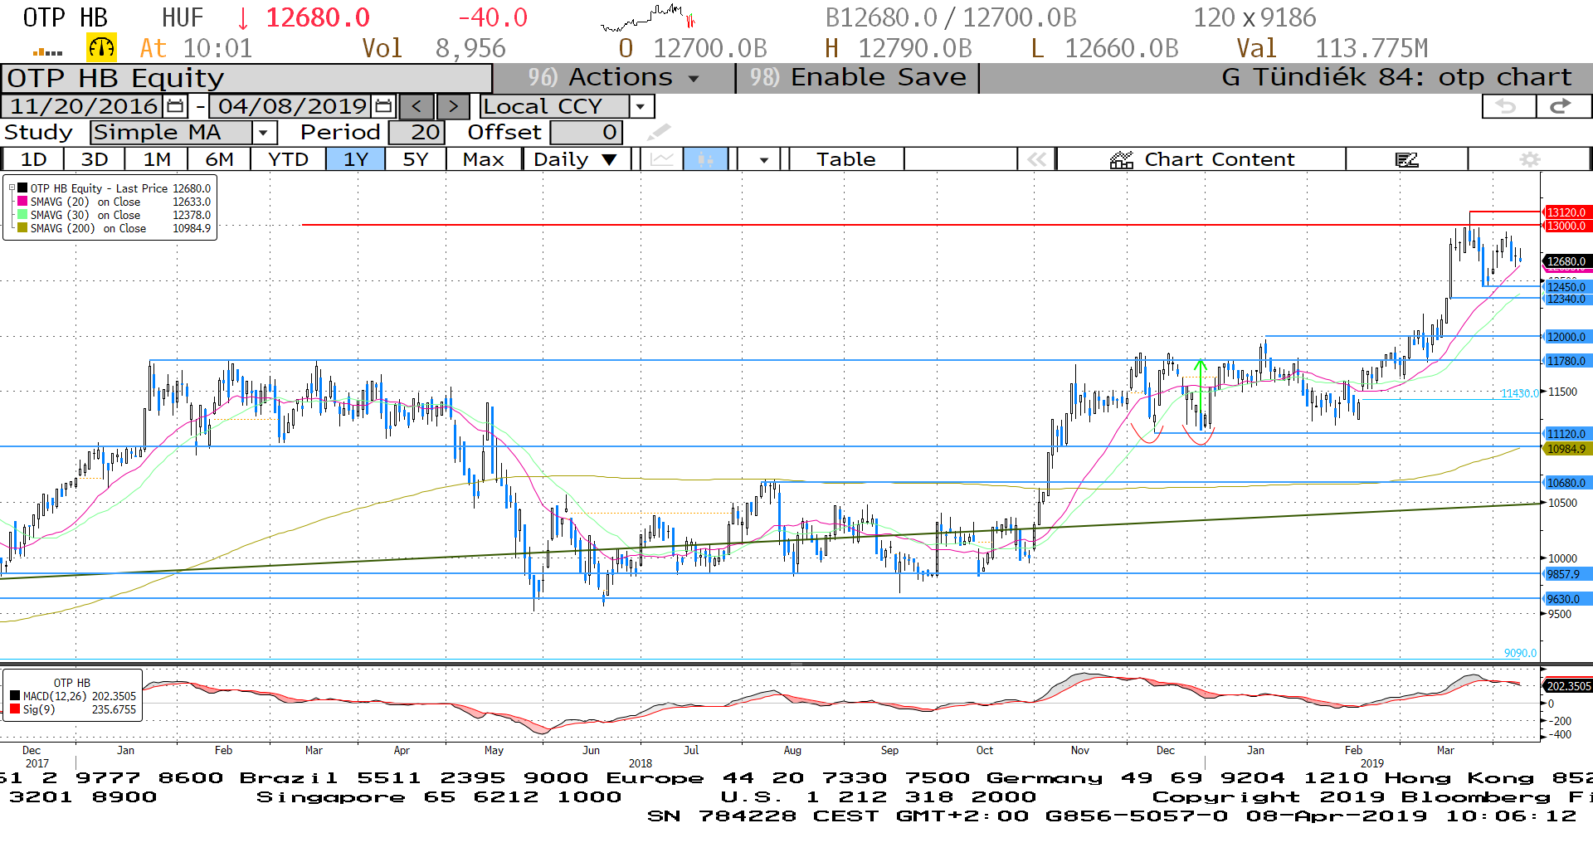Shift date range backward with left arrow
The width and height of the screenshot is (1593, 862).
(417, 106)
